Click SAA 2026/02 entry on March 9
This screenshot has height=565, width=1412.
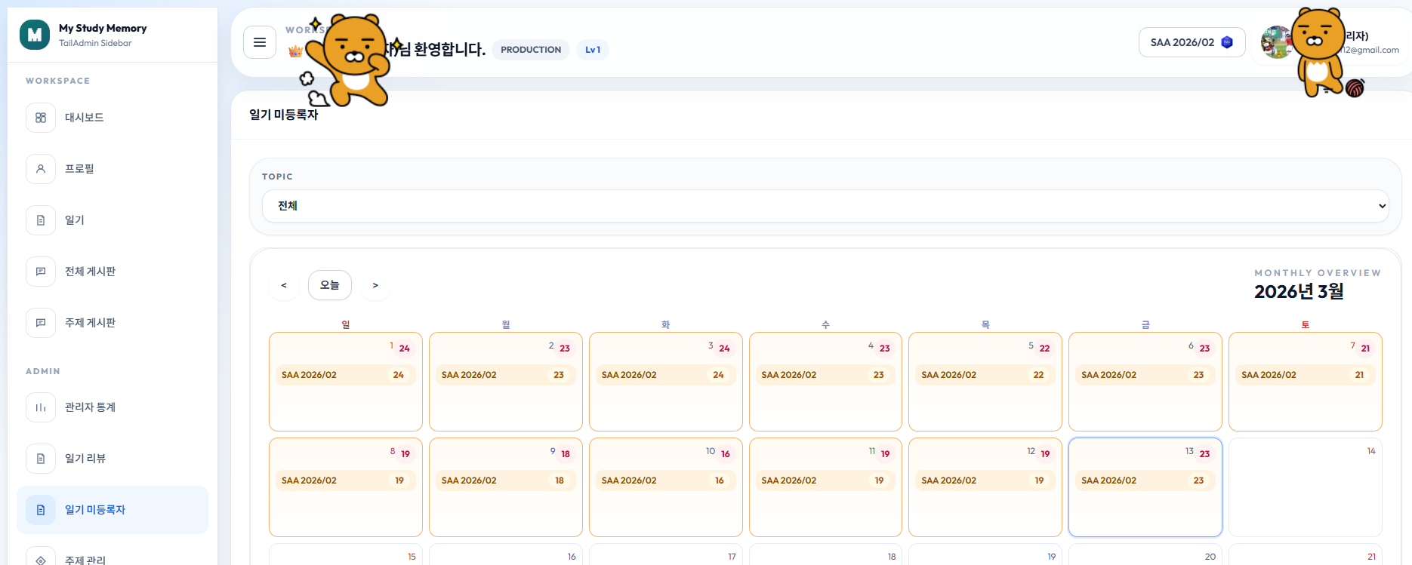506,481
